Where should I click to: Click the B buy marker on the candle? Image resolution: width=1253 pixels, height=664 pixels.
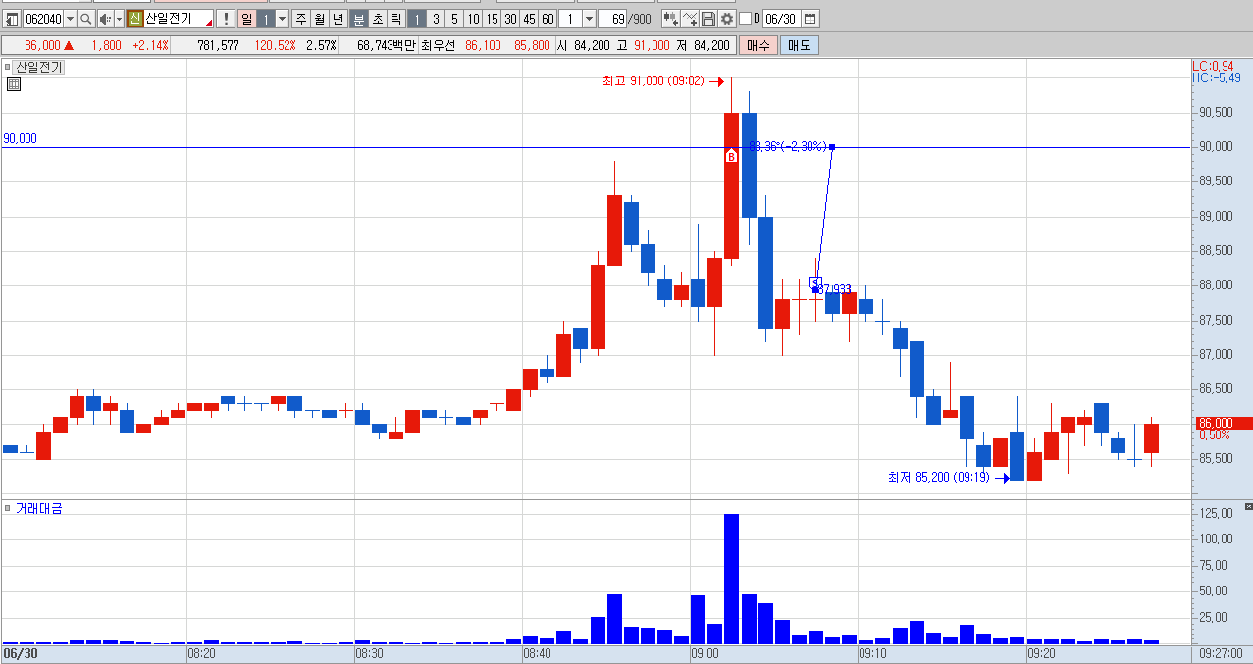(731, 155)
